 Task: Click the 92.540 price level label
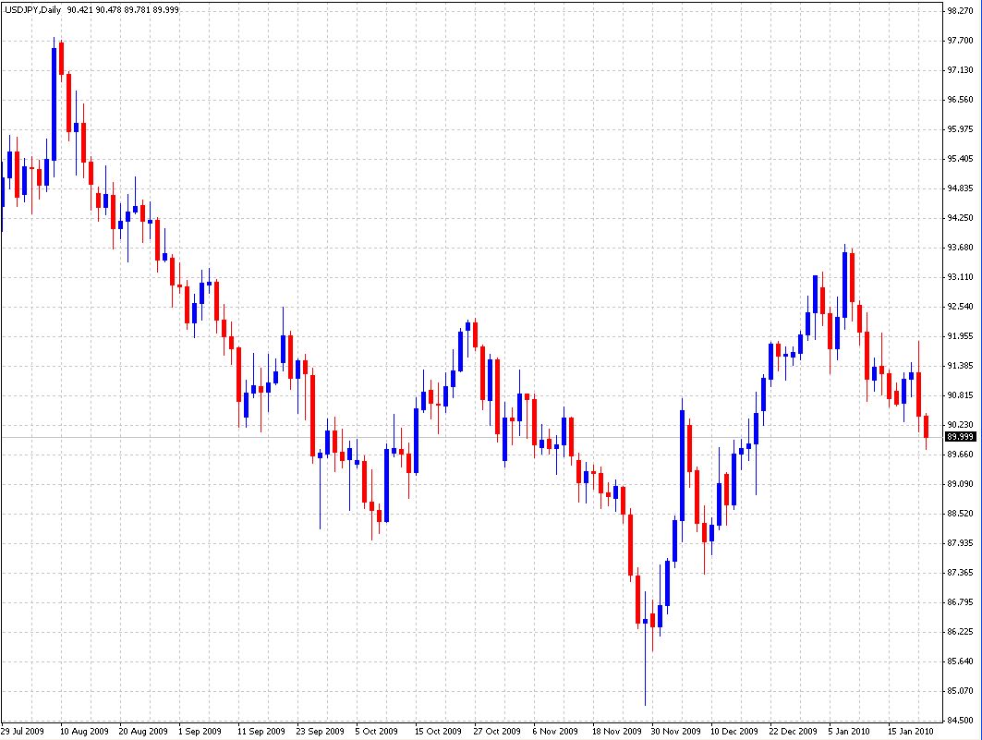(960, 306)
